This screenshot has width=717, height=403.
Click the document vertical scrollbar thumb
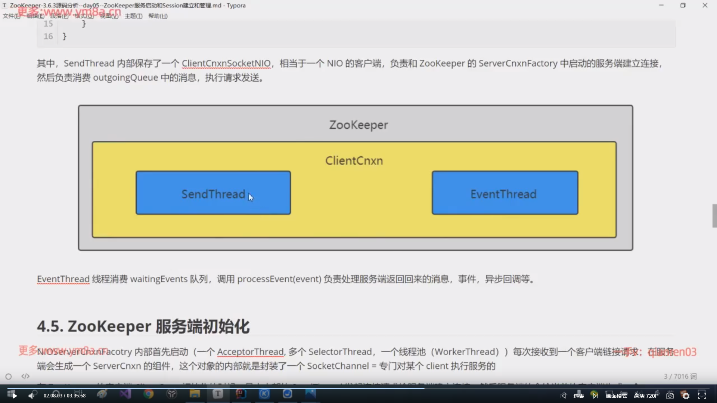pyautogui.click(x=714, y=216)
